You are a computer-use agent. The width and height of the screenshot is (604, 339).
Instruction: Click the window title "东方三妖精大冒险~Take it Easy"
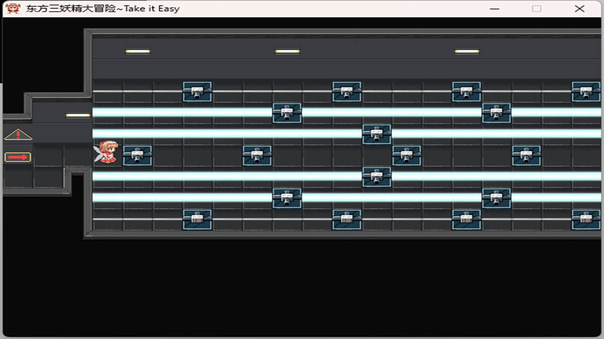pos(103,9)
